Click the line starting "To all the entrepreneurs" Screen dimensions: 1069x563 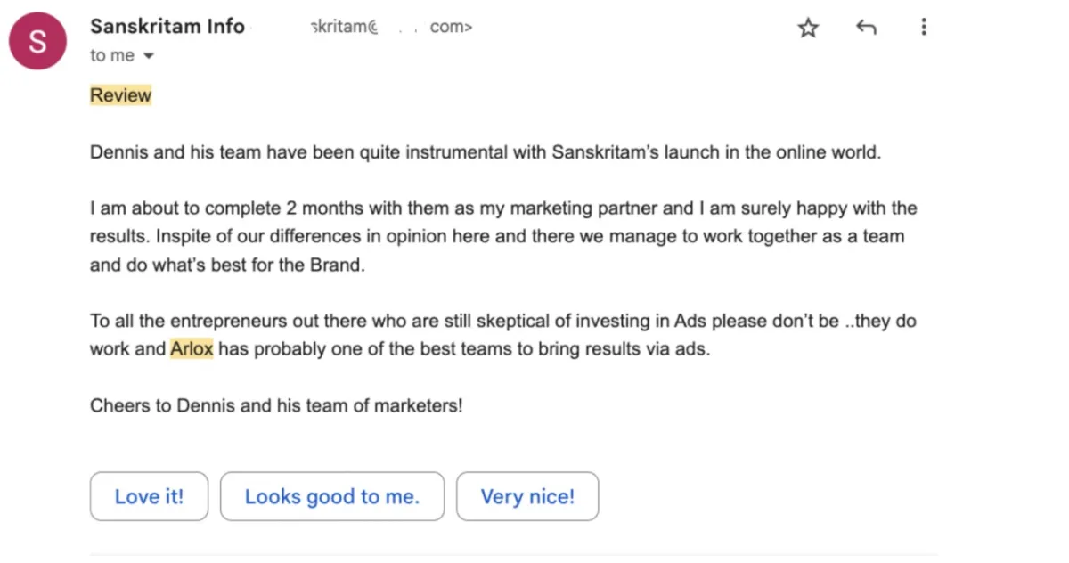(x=502, y=321)
